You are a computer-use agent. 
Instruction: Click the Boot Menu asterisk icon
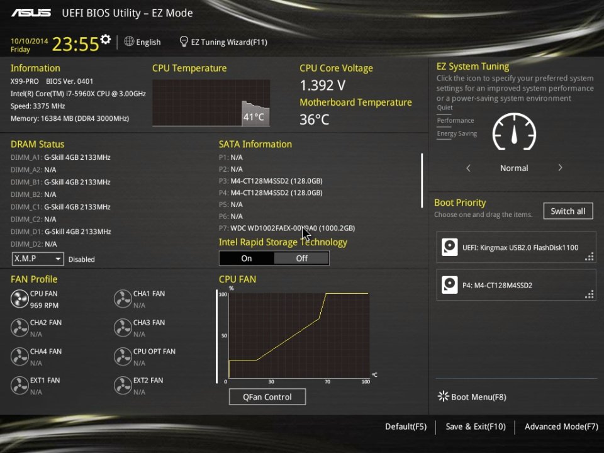[444, 396]
